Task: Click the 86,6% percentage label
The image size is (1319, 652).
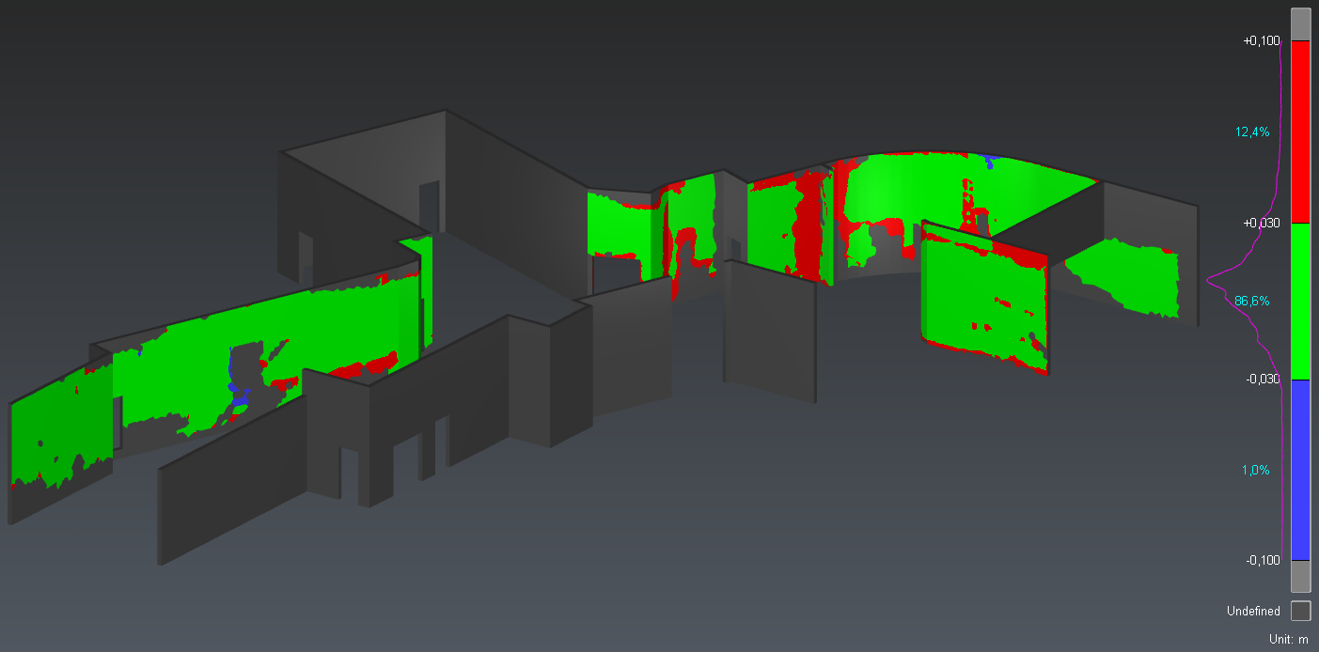Action: (x=1251, y=302)
